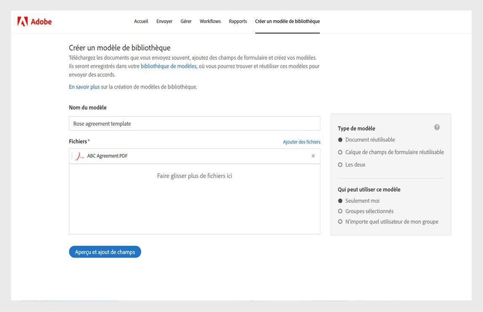483x312 pixels.
Task: Remove ABC Agreement.PDF with the X icon
Action: (313, 156)
